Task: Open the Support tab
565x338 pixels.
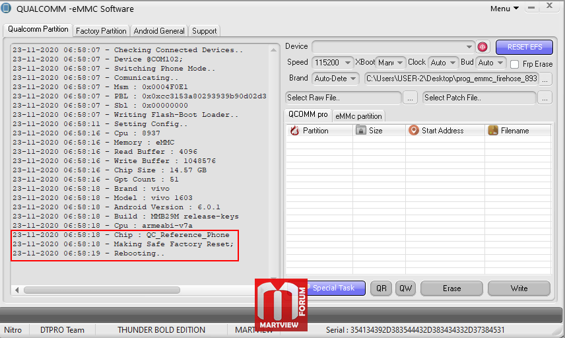Action: [205, 31]
